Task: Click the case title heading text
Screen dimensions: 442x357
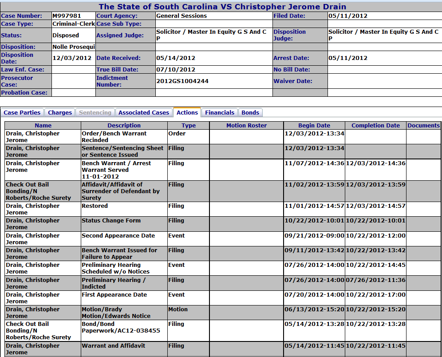Action: [x=222, y=7]
